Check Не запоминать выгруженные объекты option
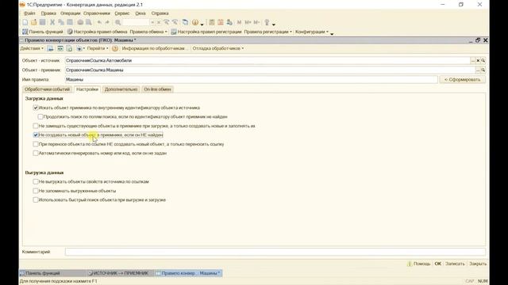Image resolution: width=508 pixels, height=285 pixels. click(36, 191)
